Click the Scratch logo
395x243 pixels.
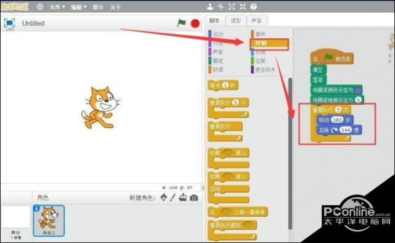(x=15, y=7)
